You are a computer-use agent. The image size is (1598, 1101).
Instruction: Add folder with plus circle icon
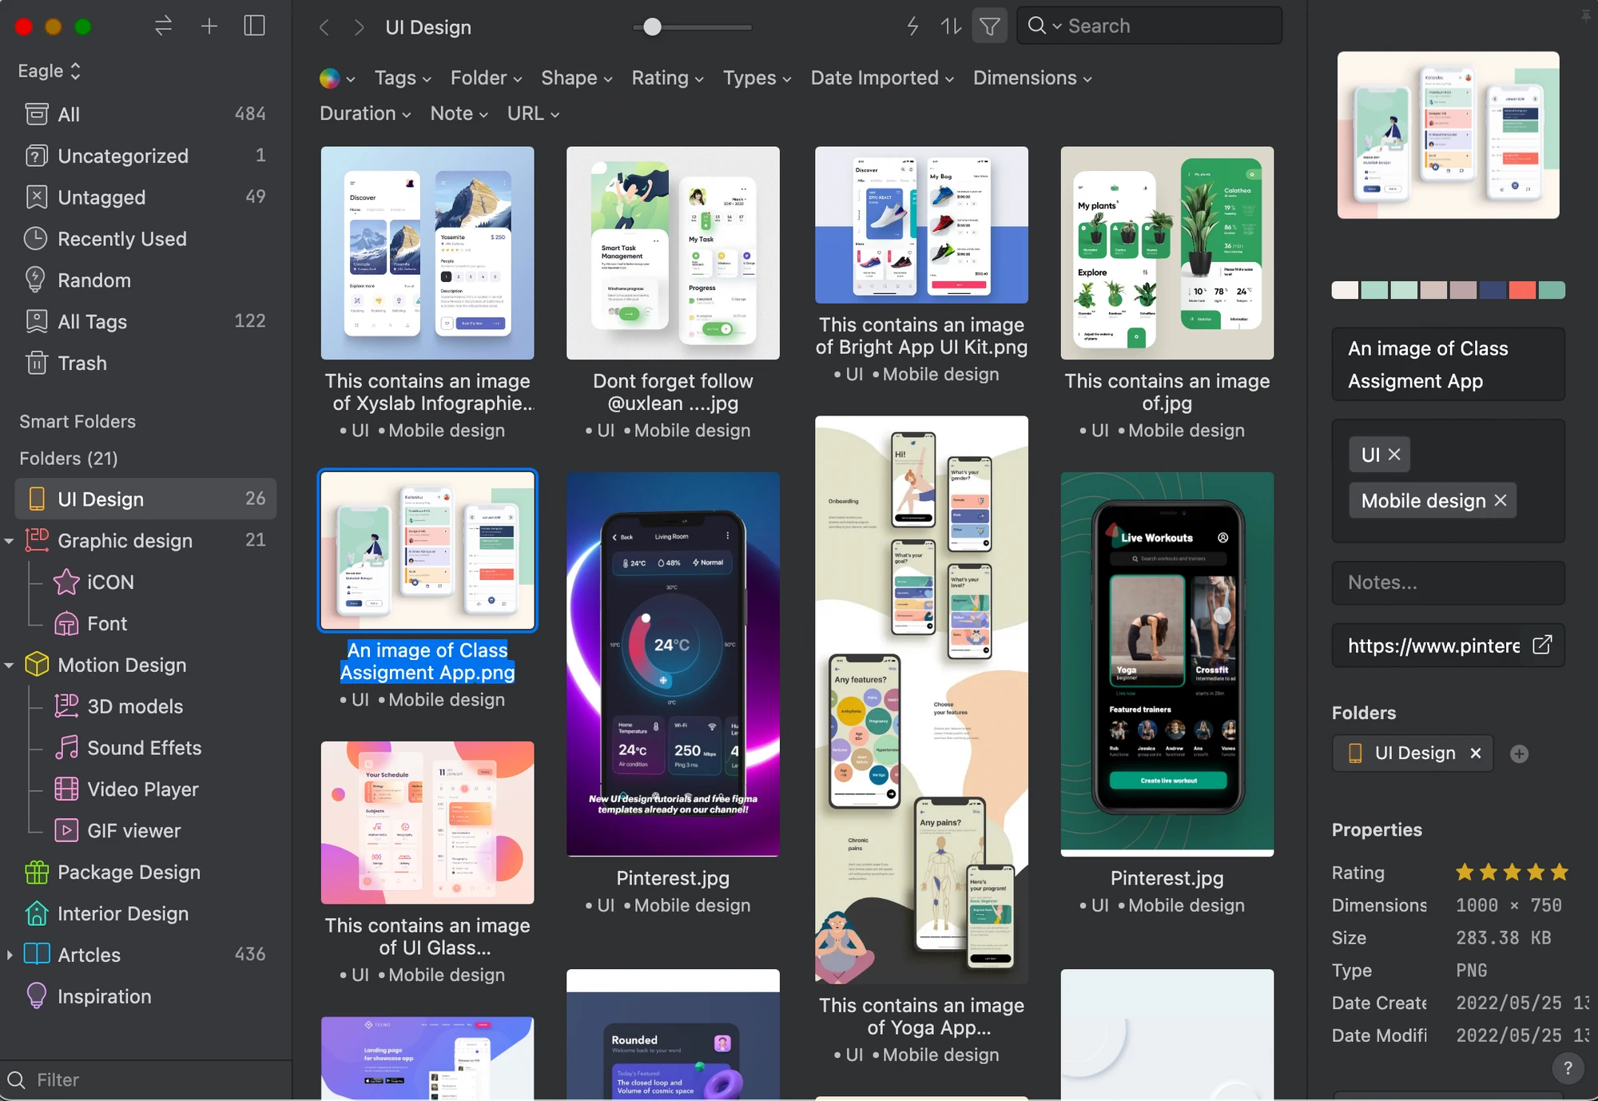1519,753
